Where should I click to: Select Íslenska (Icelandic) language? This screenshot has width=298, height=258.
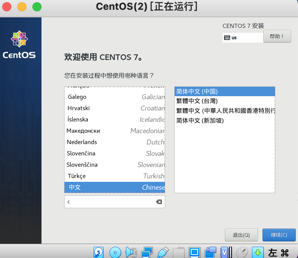tap(115, 120)
